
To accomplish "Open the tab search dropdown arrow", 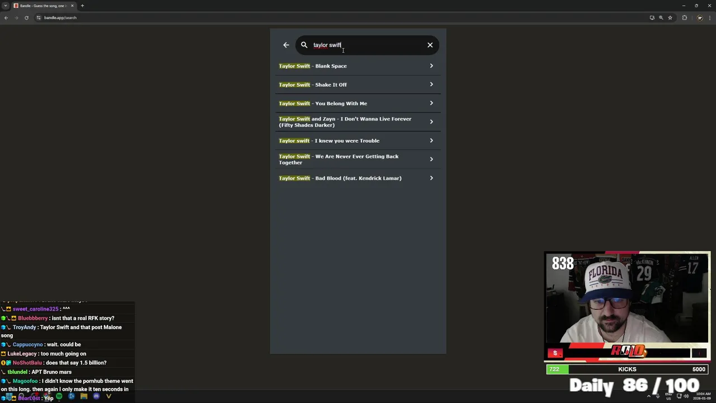I will click(5, 6).
